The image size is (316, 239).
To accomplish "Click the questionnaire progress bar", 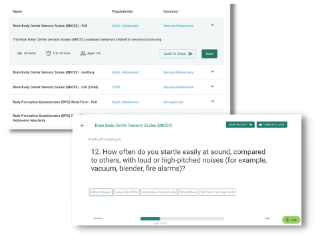I will (x=182, y=218).
